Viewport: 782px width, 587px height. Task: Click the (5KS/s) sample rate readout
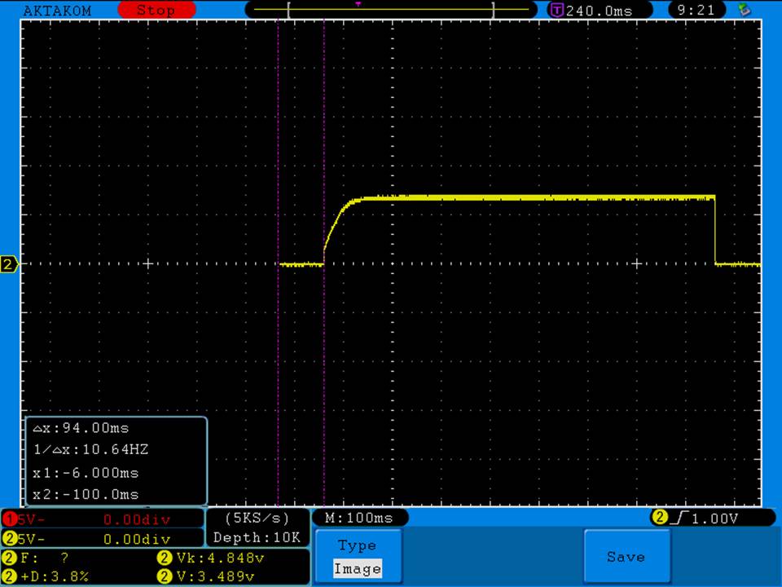pos(257,519)
